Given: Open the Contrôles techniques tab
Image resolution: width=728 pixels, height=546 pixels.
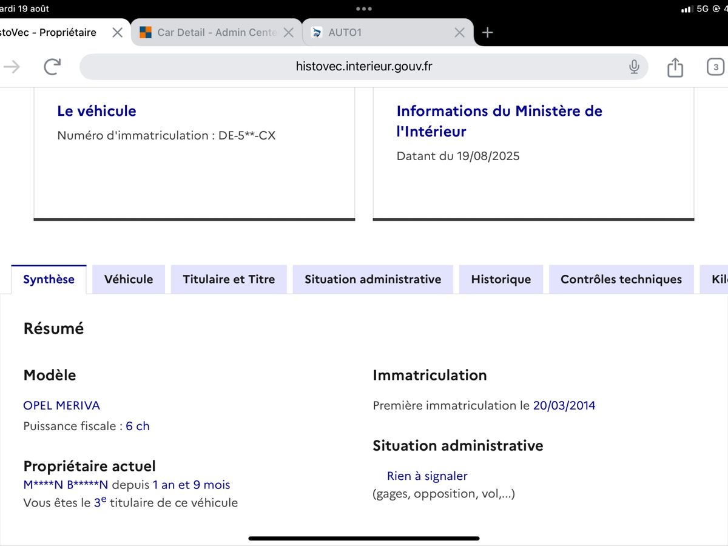Looking at the screenshot, I should coord(621,280).
